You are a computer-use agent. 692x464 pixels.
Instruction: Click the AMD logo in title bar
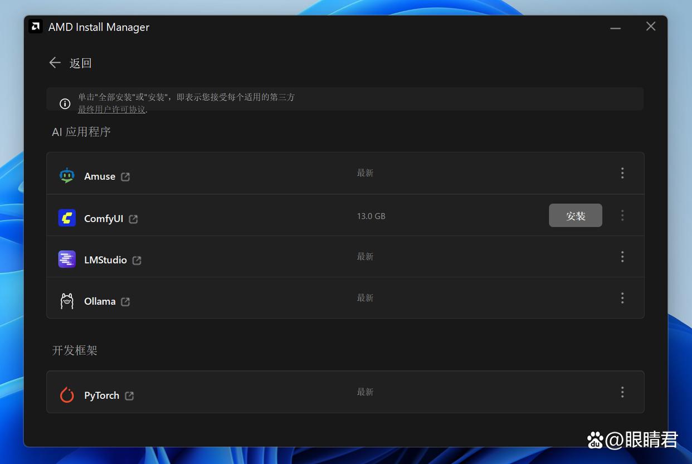click(x=36, y=27)
